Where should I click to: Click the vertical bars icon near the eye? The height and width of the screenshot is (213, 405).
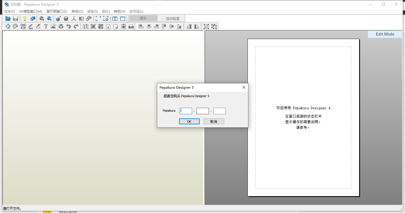(x=81, y=19)
